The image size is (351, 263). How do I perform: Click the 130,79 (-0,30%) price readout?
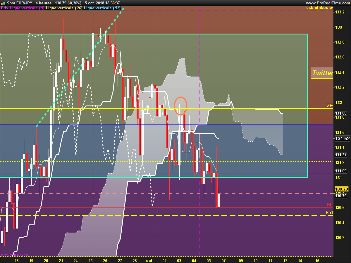click(x=68, y=3)
